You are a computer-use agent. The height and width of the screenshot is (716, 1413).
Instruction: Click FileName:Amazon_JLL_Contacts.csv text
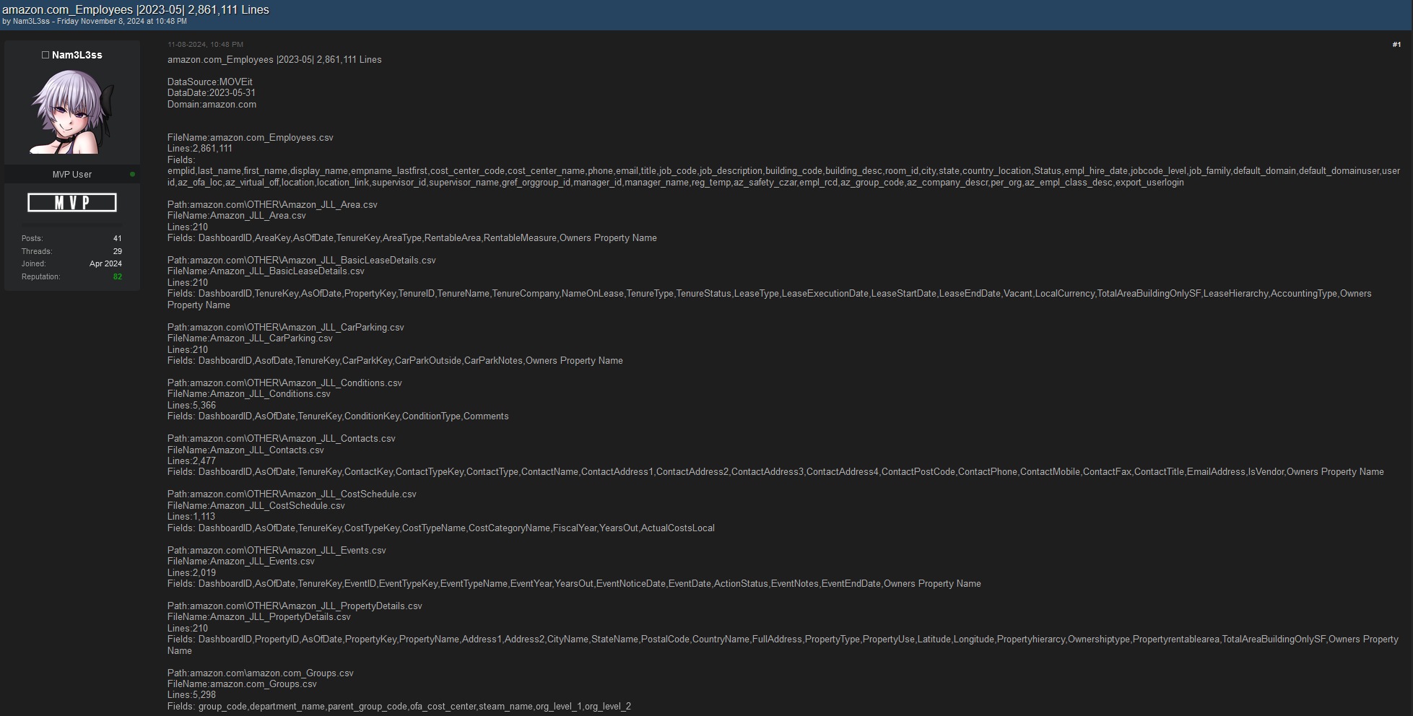(x=245, y=450)
